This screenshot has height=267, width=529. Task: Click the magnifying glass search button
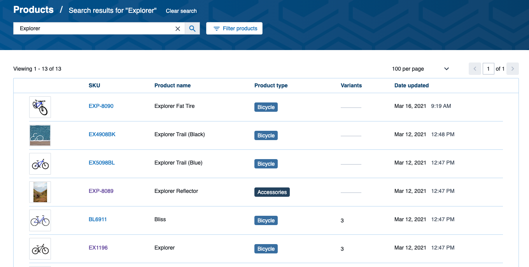(192, 28)
